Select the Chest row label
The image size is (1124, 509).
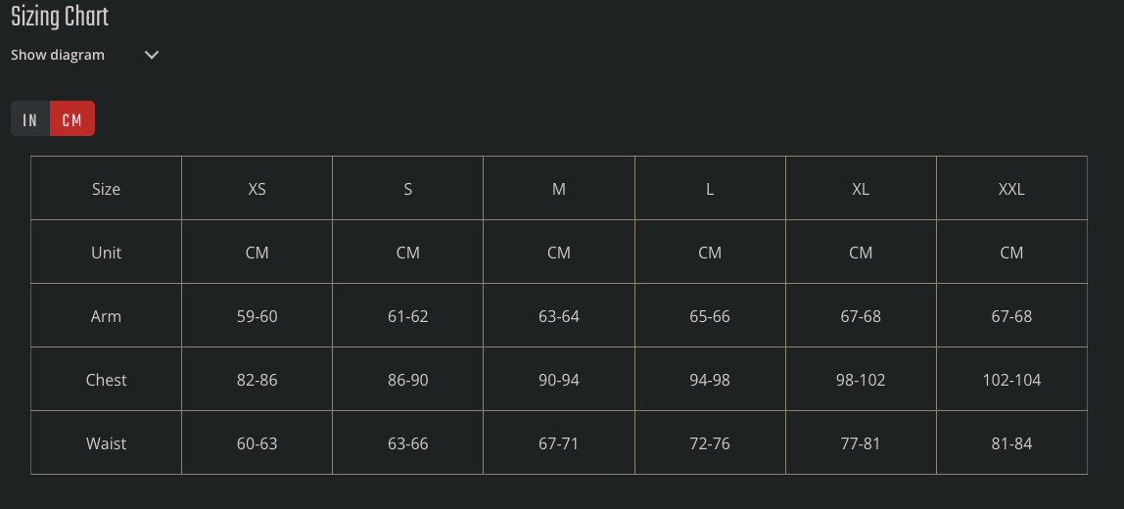coord(106,380)
